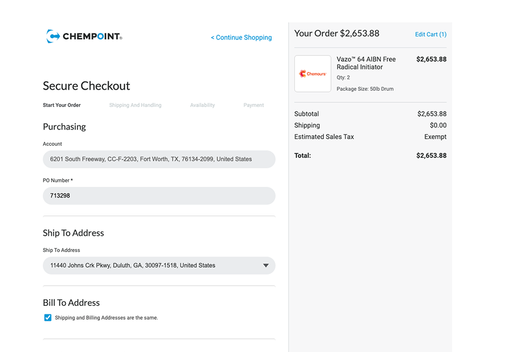
Task: Go to Shipping And Handling step
Action: [135, 105]
